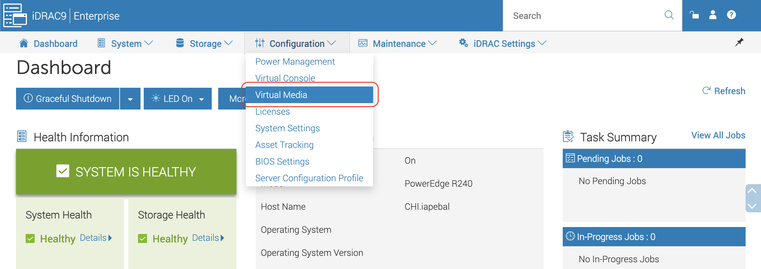Click the Storage Health green check icon
This screenshot has height=269, width=761.
[142, 239]
